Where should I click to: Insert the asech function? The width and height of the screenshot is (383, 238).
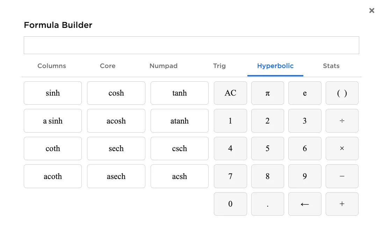pos(116,176)
